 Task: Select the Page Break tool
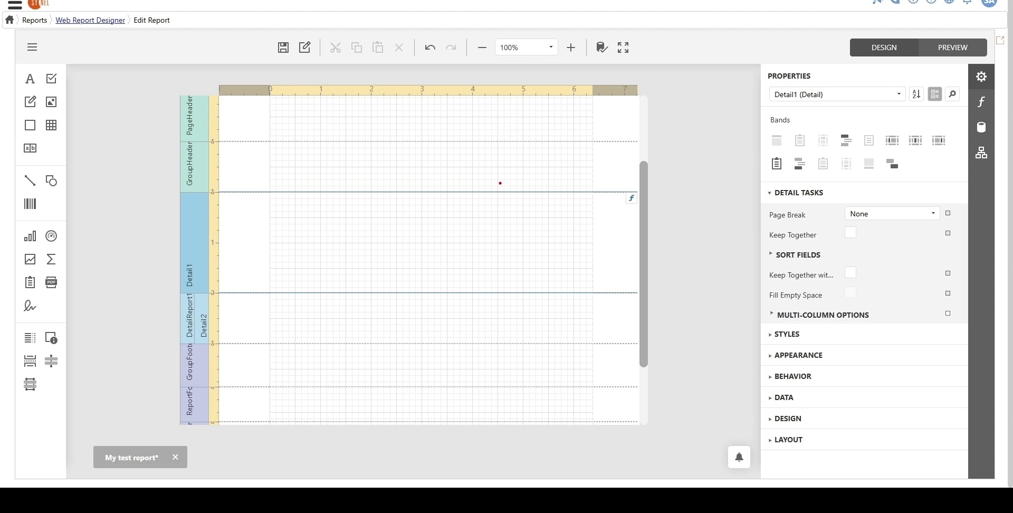(x=30, y=361)
